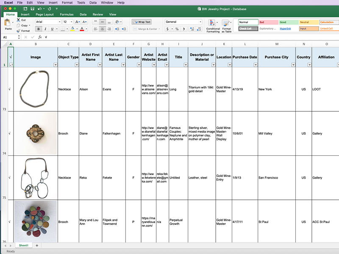Click the decrease decimal places icon
Viewport: 339px width, 254px height.
point(199,29)
